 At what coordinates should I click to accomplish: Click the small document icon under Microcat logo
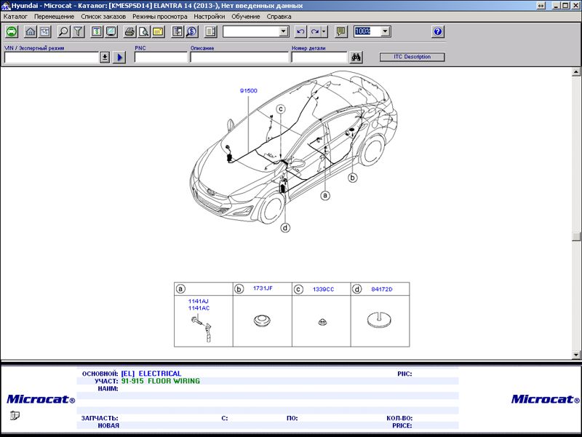click(x=15, y=415)
